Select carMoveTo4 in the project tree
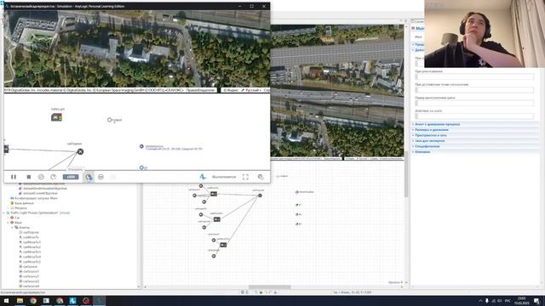 tap(32, 257)
